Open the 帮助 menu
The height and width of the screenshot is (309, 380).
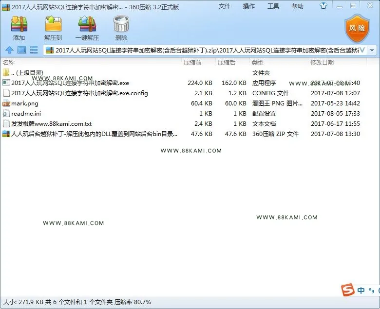[x=298, y=6]
